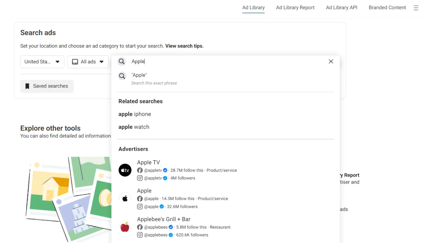Click the magnifier beside the "Apple" exact phrase
433x243 pixels.
(122, 76)
